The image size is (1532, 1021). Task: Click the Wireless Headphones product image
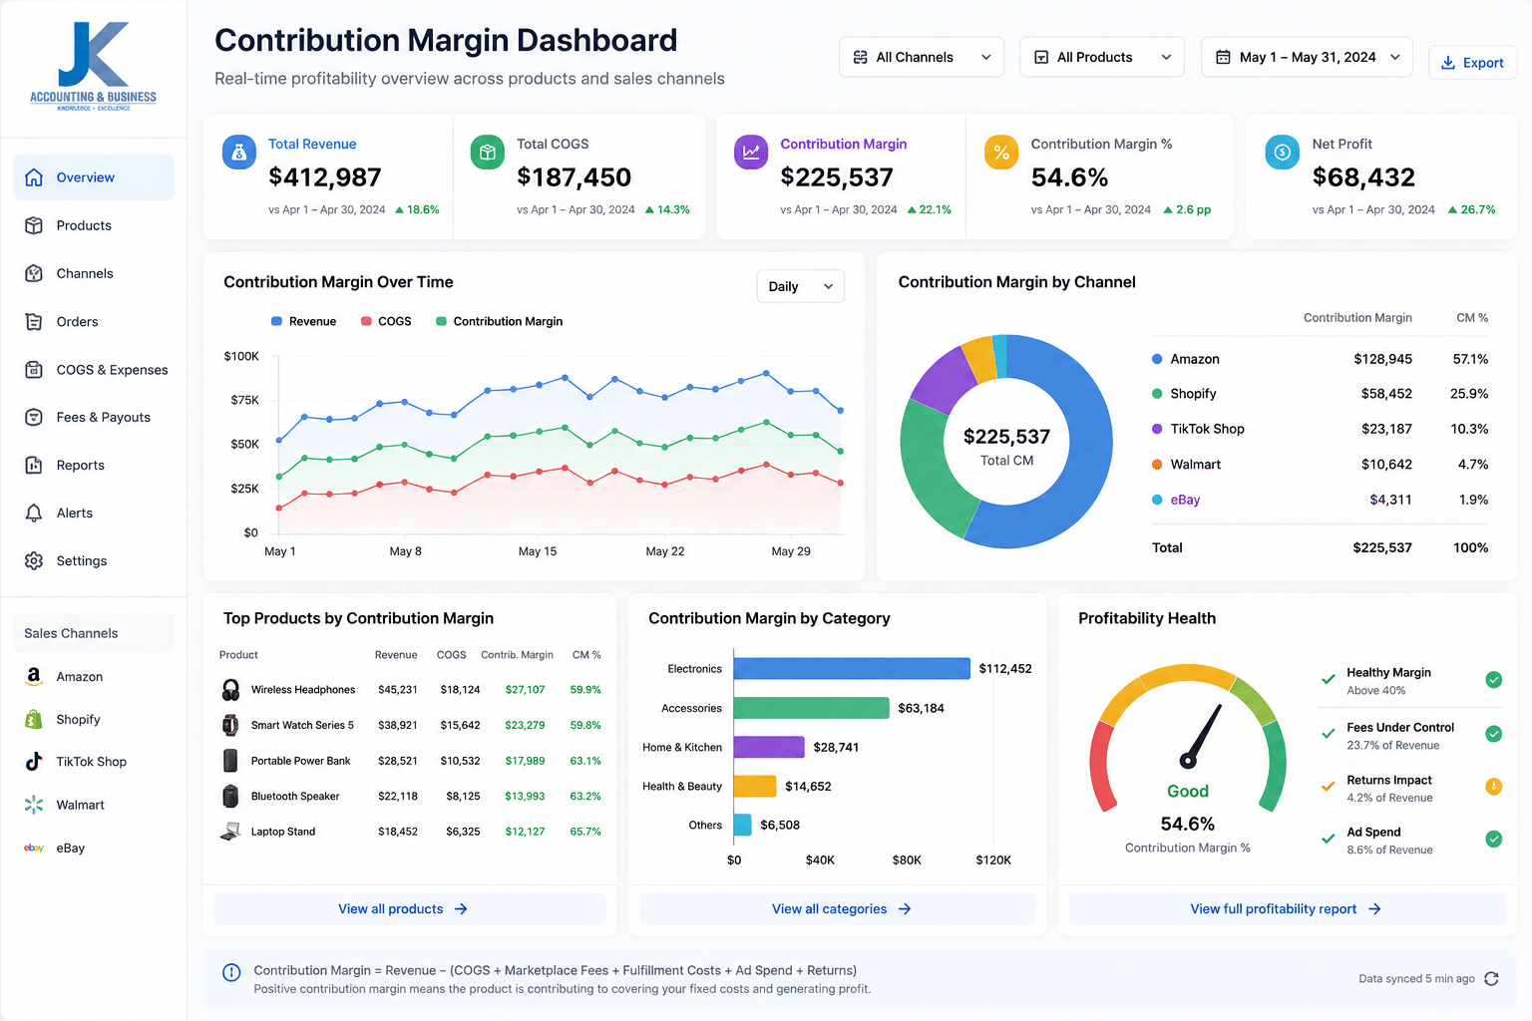point(230,689)
